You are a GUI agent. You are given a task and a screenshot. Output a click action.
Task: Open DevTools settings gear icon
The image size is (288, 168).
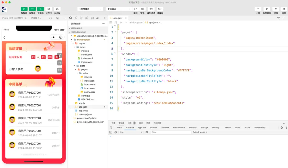coord(282,128)
